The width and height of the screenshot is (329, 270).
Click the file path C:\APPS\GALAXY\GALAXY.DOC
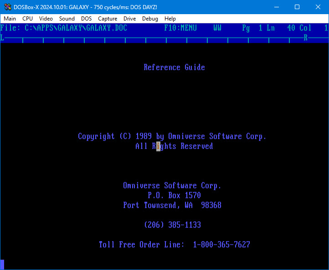[76, 28]
